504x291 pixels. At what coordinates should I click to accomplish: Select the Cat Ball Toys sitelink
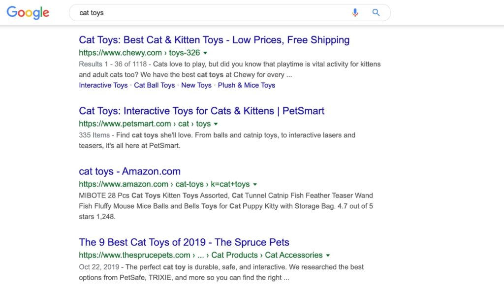point(155,85)
